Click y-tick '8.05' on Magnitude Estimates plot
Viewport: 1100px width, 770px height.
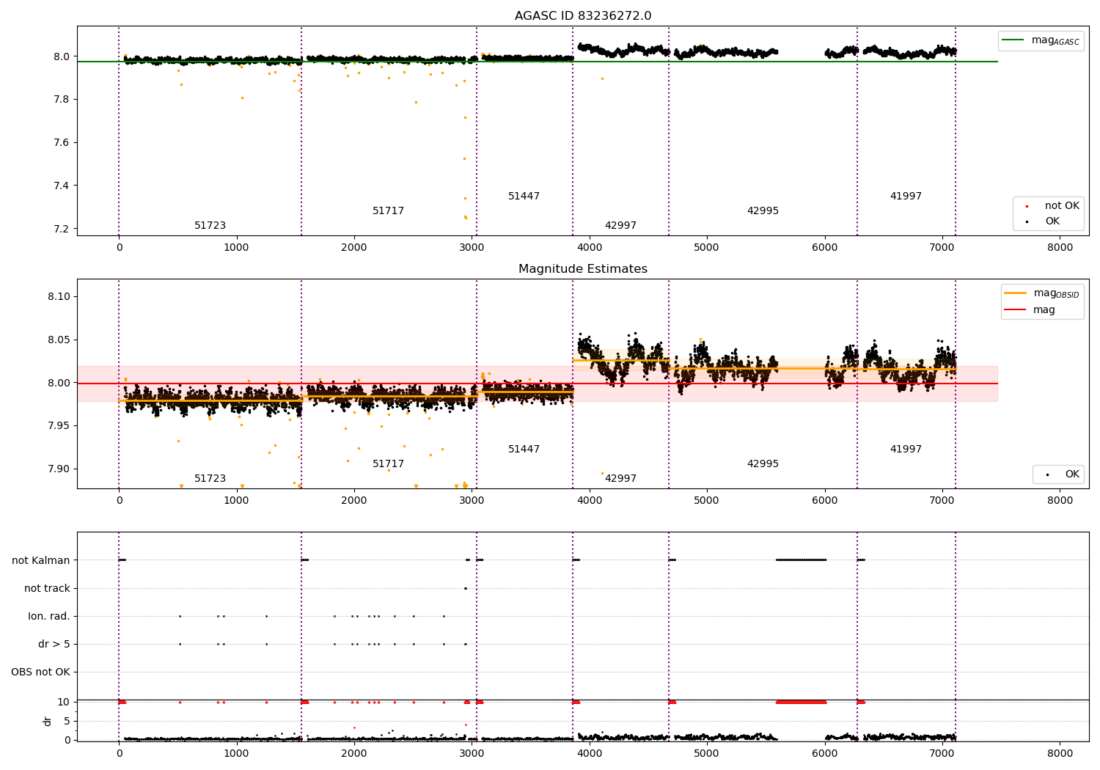coord(59,340)
